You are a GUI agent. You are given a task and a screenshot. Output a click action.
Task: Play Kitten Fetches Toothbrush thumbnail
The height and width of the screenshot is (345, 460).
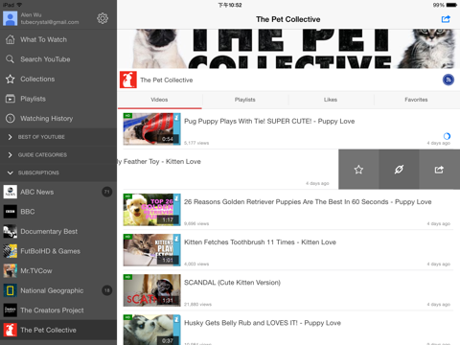pyautogui.click(x=152, y=250)
